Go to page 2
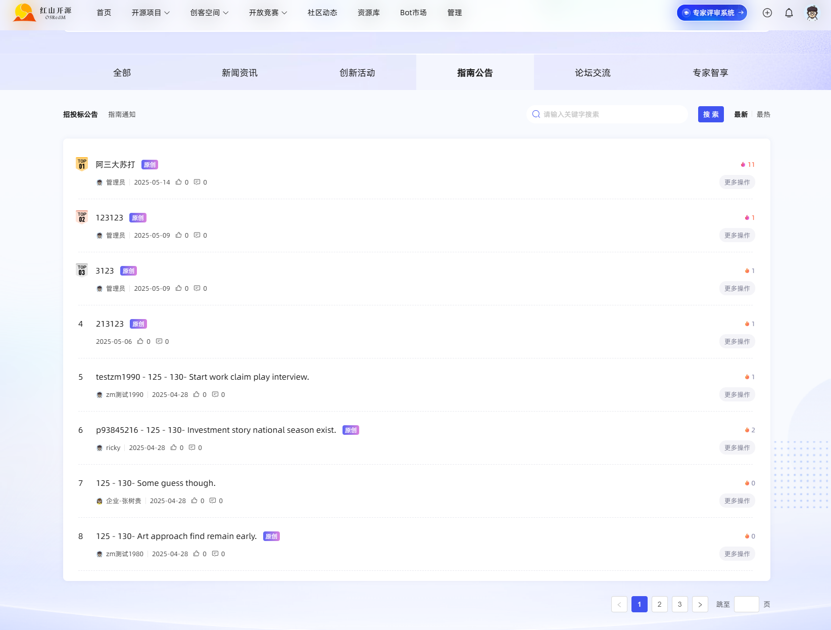This screenshot has width=831, height=630. [x=659, y=604]
